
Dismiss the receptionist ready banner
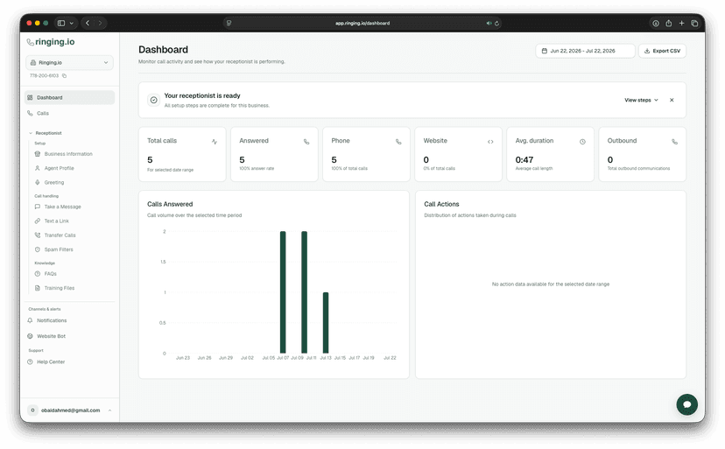click(672, 100)
